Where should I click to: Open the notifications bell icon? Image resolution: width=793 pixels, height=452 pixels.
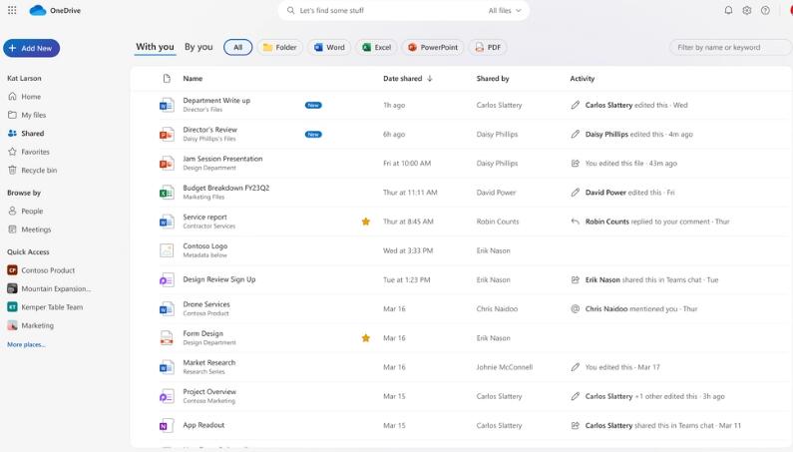tap(728, 10)
